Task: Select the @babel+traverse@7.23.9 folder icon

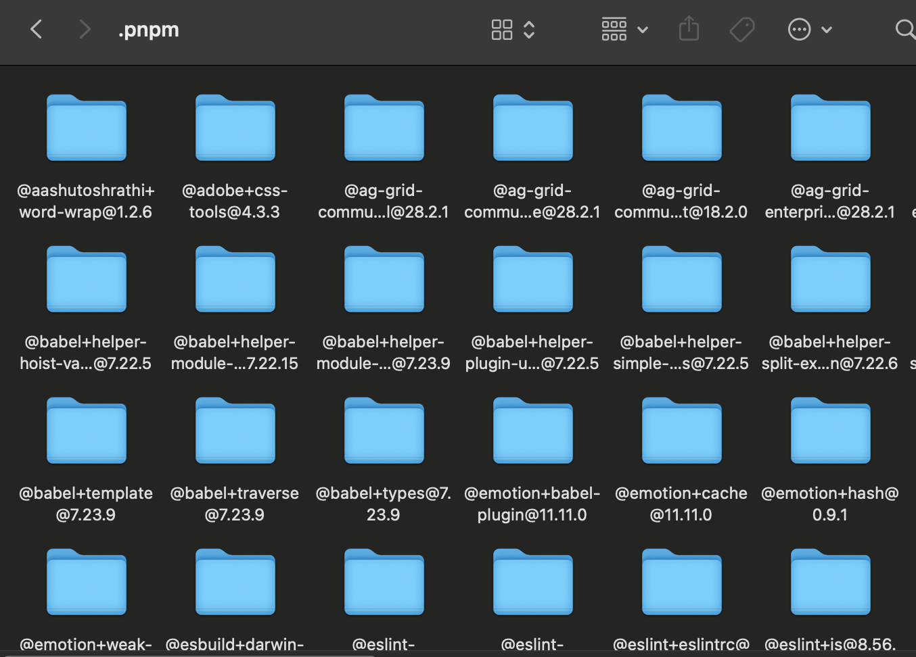Action: (x=235, y=431)
